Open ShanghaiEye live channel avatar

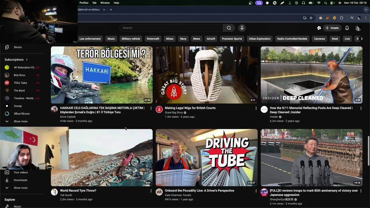264,192
